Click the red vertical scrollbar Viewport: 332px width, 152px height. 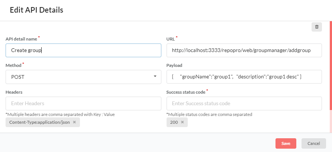pos(331,66)
